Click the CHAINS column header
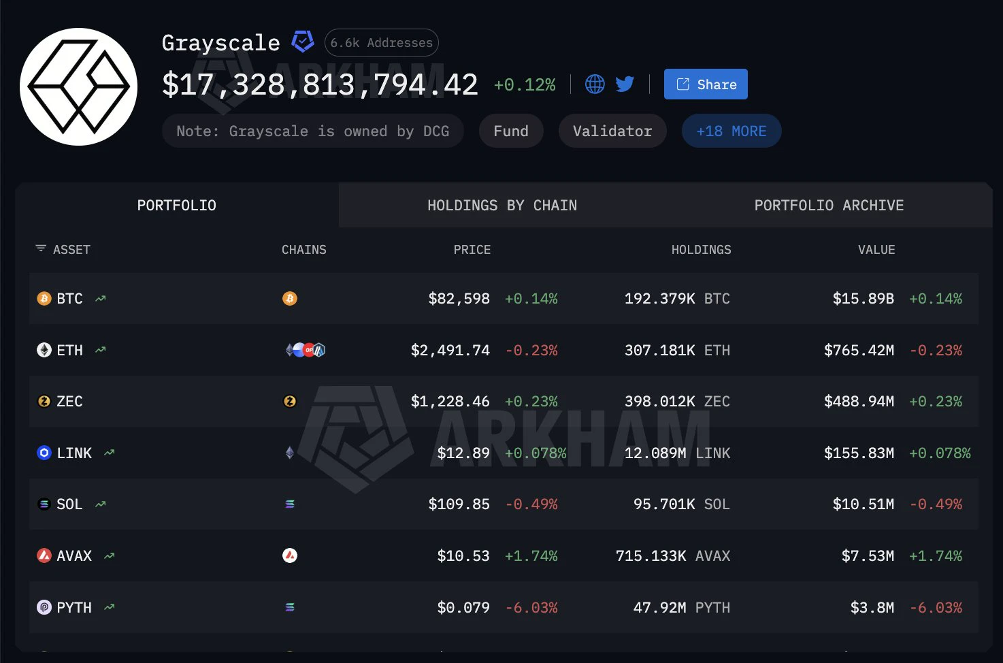 304,250
